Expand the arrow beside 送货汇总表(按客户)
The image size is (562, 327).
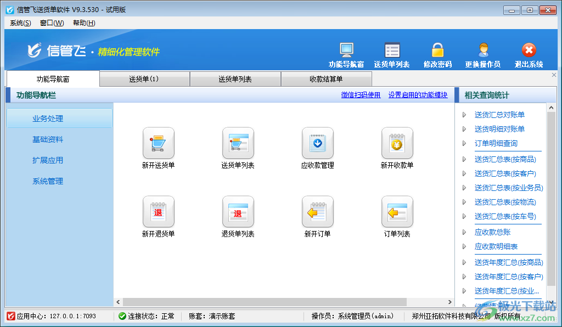click(464, 173)
